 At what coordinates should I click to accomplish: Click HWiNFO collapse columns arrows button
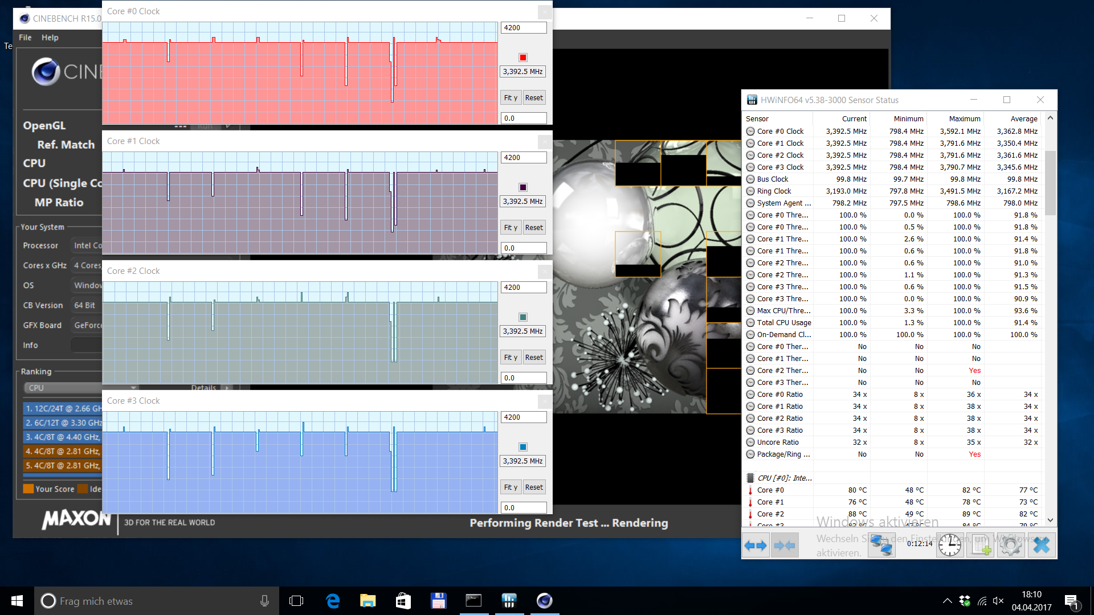tap(785, 546)
